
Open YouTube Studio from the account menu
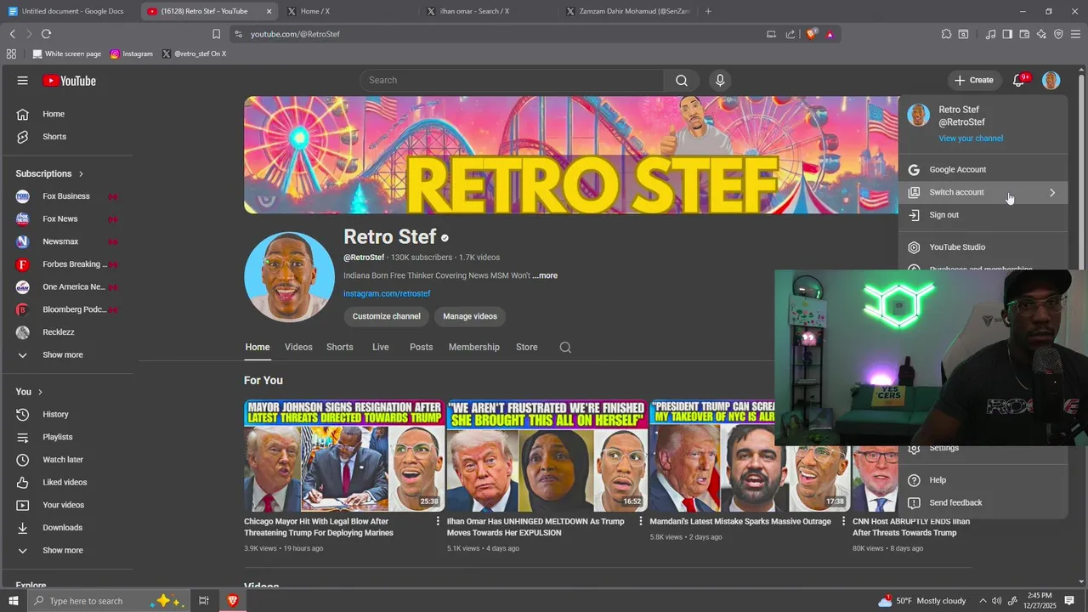pyautogui.click(x=983, y=247)
